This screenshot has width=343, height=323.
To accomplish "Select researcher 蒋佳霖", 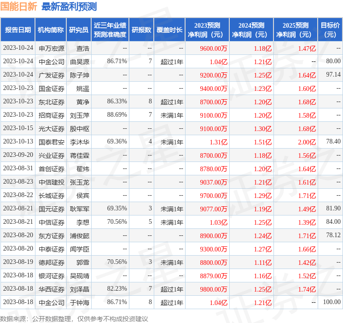I will (79, 156).
